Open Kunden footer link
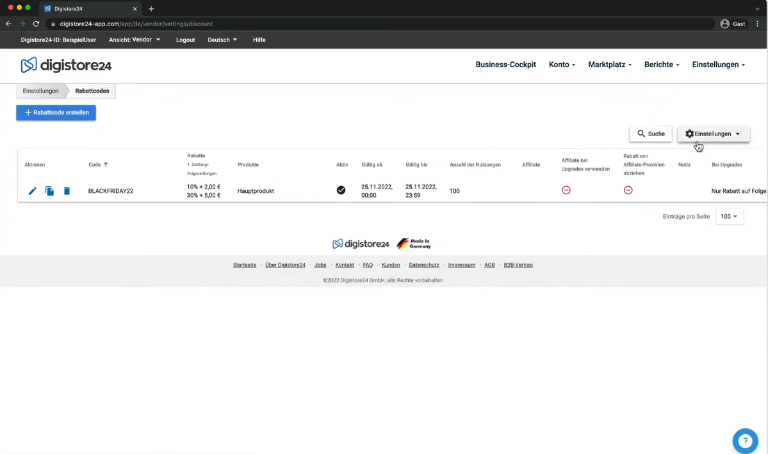Screen dimensions: 768x454 [x=391, y=265]
